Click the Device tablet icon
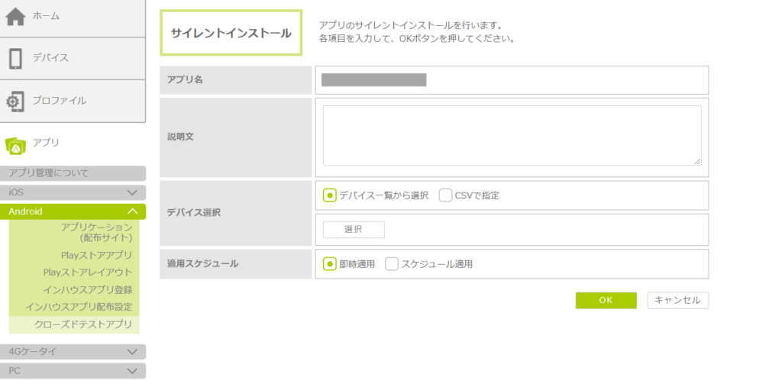The width and height of the screenshot is (782, 387). pos(15,58)
